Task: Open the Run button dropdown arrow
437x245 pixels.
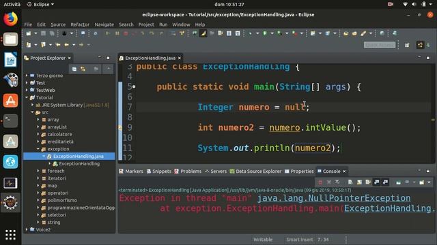Action: [272, 33]
